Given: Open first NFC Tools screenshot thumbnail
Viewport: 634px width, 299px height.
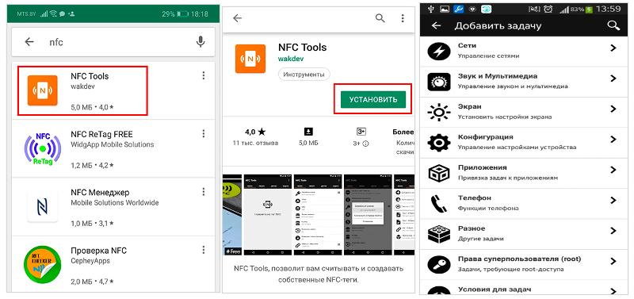Looking at the screenshot, I should click(267, 214).
